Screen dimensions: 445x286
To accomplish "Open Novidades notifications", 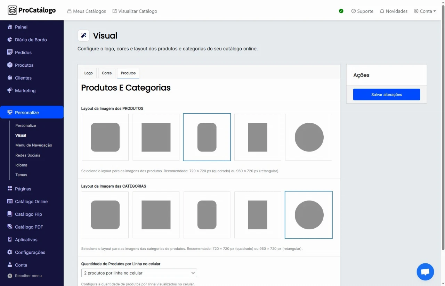I will click(394, 11).
